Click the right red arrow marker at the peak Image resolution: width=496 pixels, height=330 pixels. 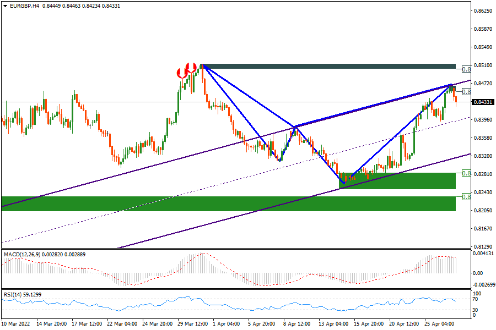coord(191,68)
